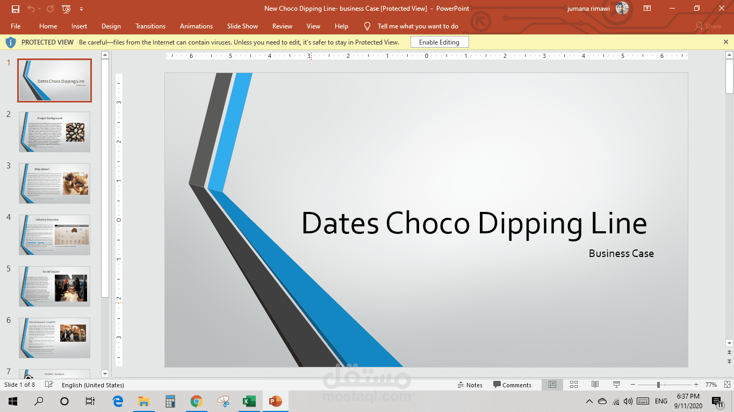
Task: Click the zoom out minus button
Action: point(633,385)
